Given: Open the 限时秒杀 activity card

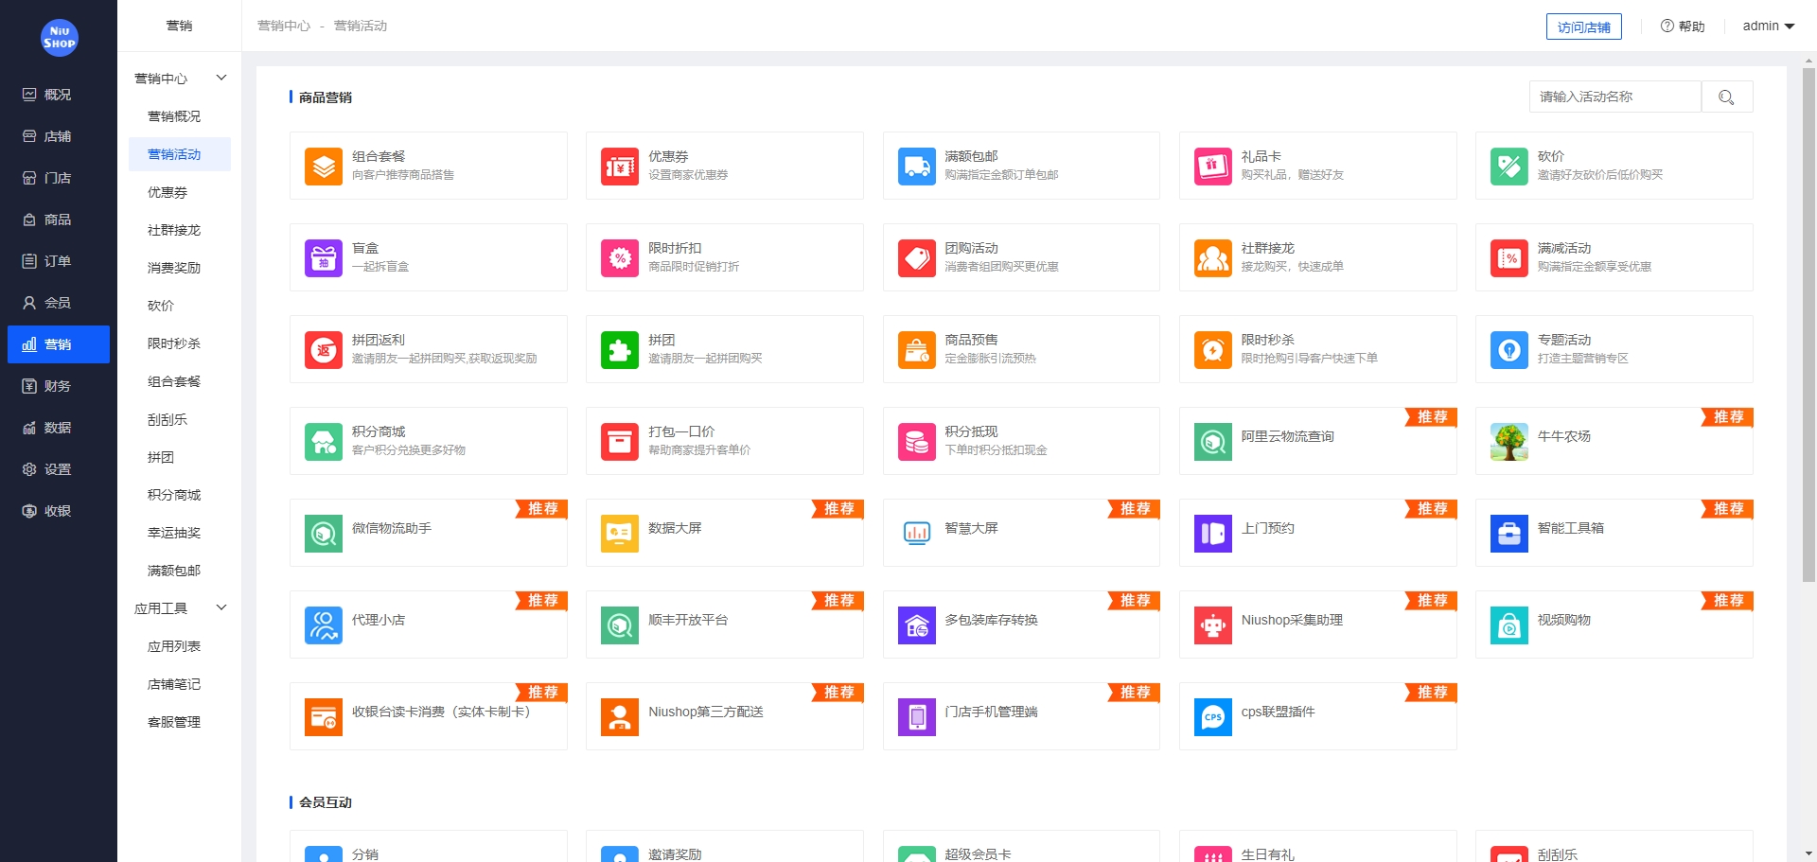Looking at the screenshot, I should click(1316, 349).
